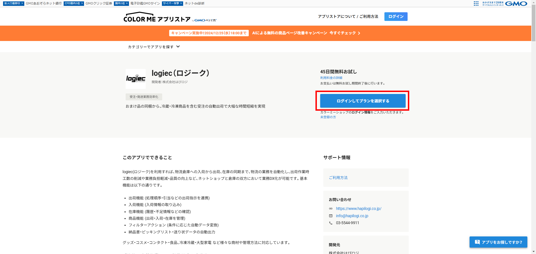Click the 未登録の方 link
The image size is (536, 254).
328,117
